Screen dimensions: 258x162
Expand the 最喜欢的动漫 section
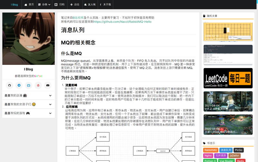(x=28, y=96)
